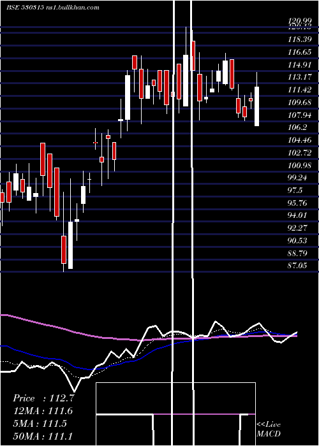The width and height of the screenshot is (319, 446).
Task: Click the 106.2 price axis label
Action: pos(297,127)
